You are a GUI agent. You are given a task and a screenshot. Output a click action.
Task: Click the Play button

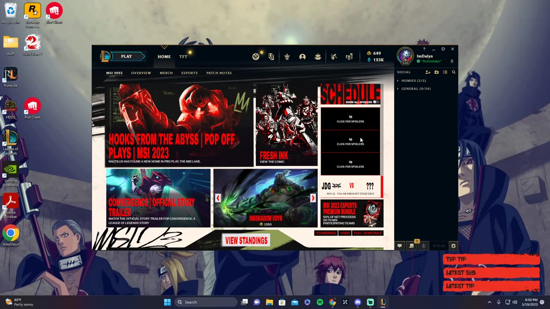coord(126,56)
